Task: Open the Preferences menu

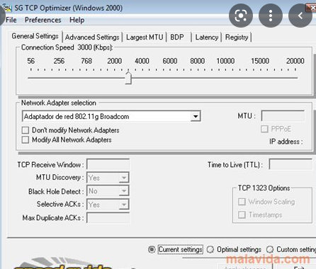Action: tap(43, 20)
